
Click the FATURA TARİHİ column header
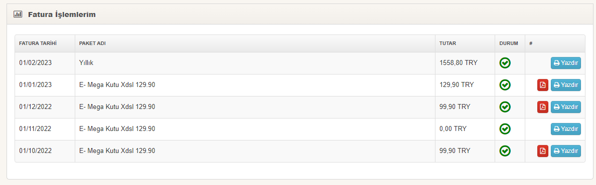tap(38, 43)
